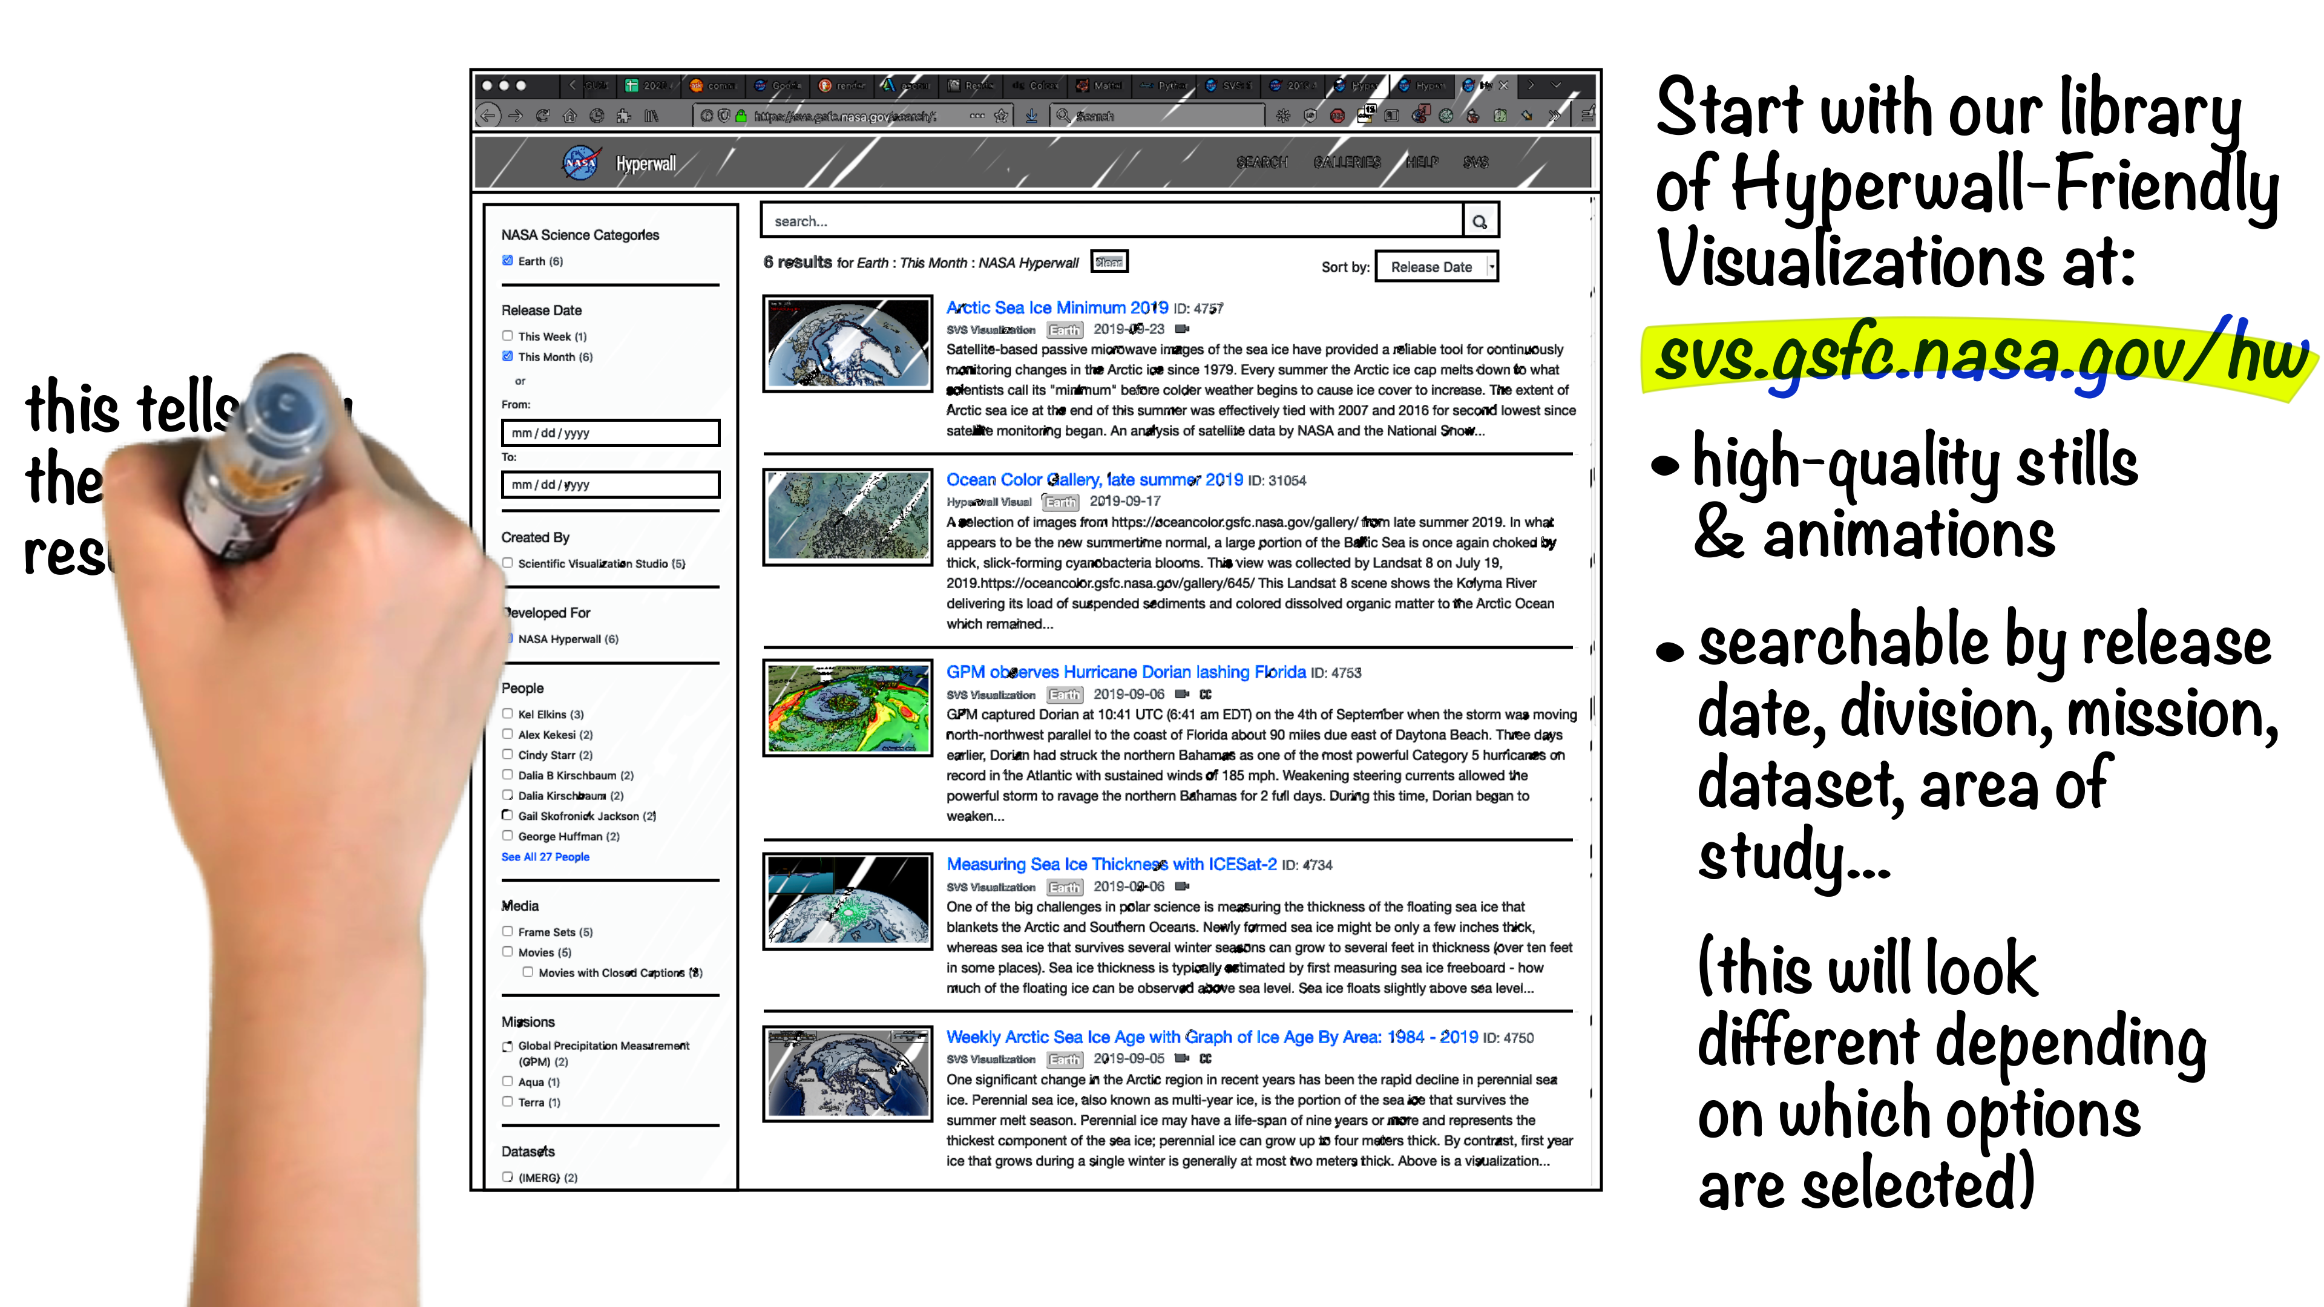The width and height of the screenshot is (2324, 1307).
Task: Open the downloads arrow icon
Action: pyautogui.click(x=1031, y=116)
